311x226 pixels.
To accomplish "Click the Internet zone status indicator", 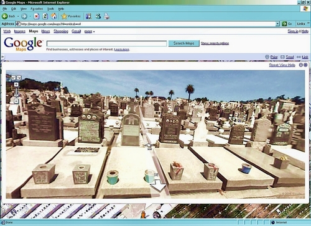I will pos(279,222).
